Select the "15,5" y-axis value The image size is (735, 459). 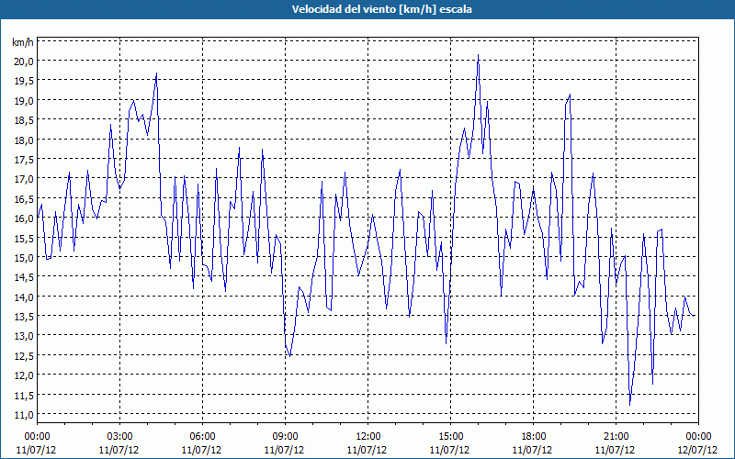click(24, 238)
